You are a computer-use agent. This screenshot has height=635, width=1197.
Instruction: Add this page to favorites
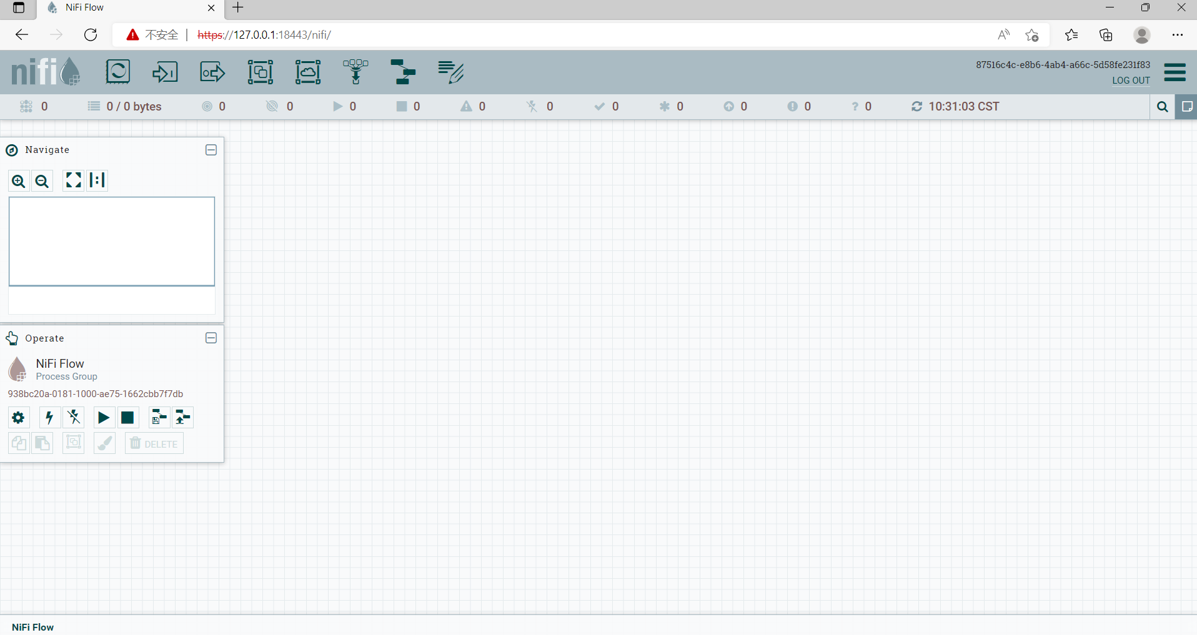pyautogui.click(x=1032, y=35)
